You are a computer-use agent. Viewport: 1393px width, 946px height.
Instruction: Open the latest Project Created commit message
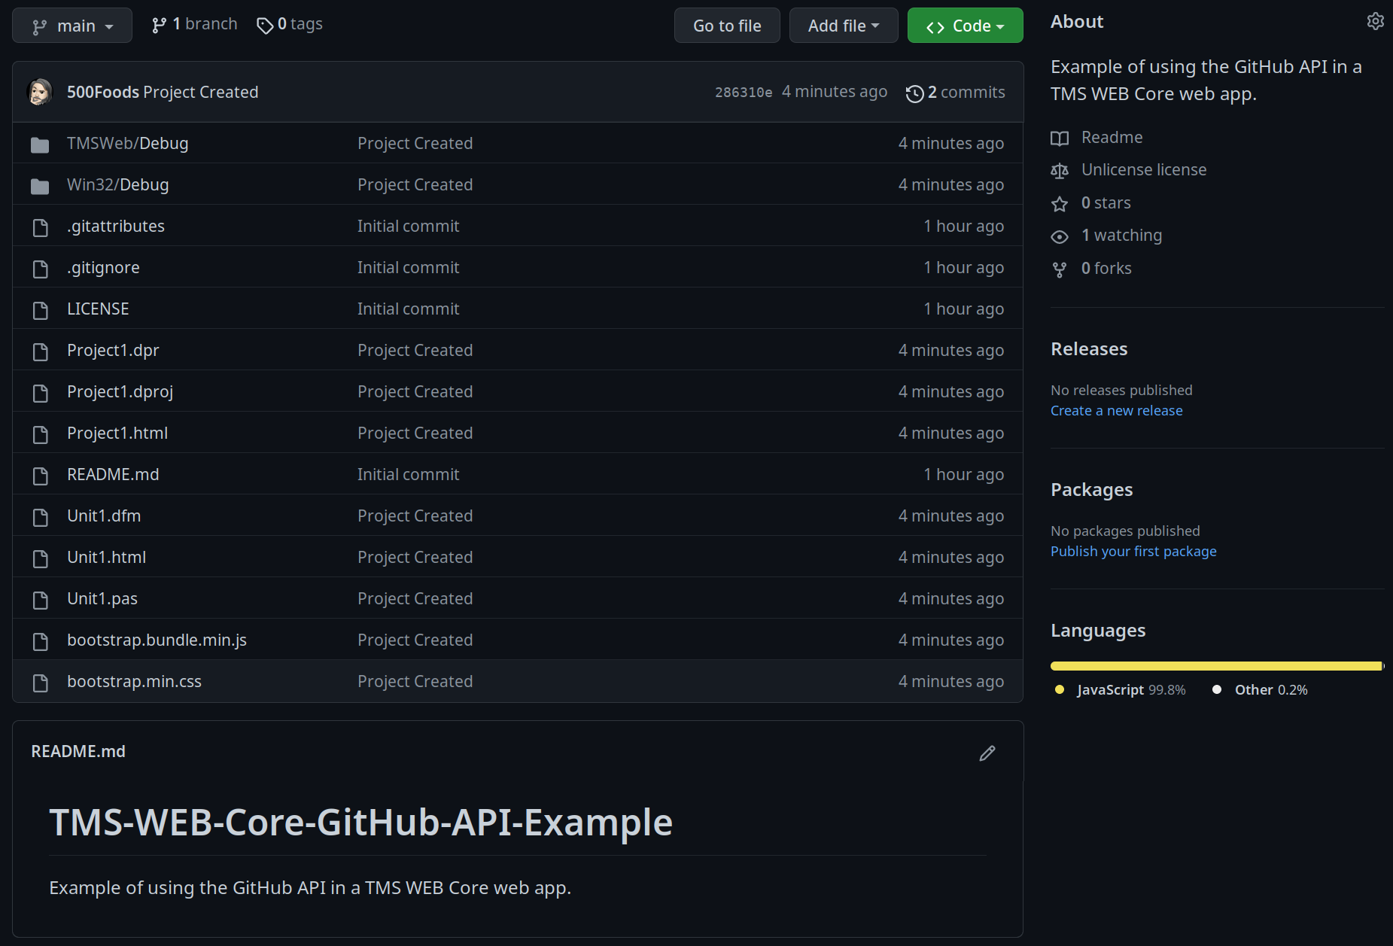200,92
